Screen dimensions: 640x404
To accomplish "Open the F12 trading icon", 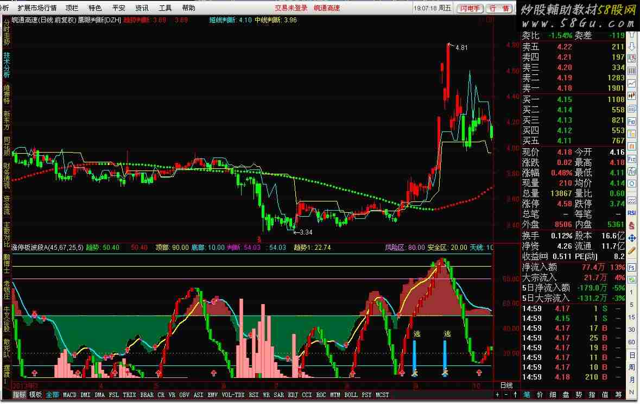I will pyautogui.click(x=631, y=159).
